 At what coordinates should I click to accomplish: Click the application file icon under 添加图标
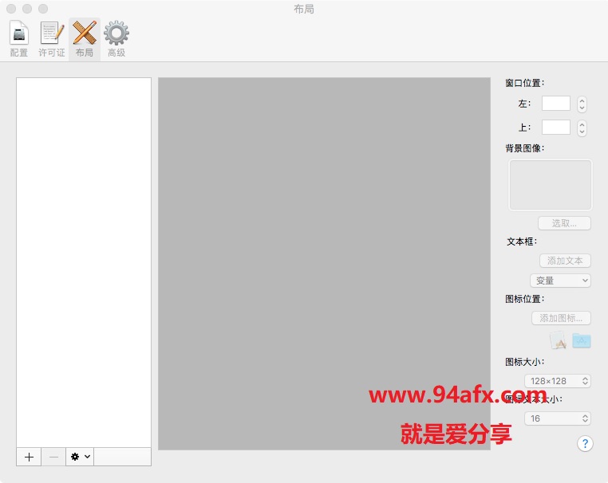559,340
